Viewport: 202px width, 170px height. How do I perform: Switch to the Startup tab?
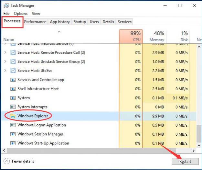pyautogui.click(x=80, y=22)
